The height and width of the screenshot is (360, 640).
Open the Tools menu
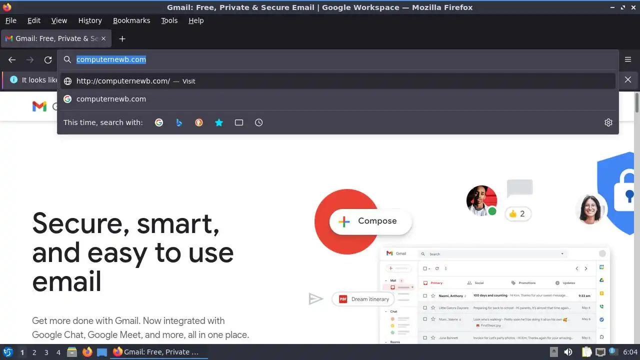click(169, 20)
